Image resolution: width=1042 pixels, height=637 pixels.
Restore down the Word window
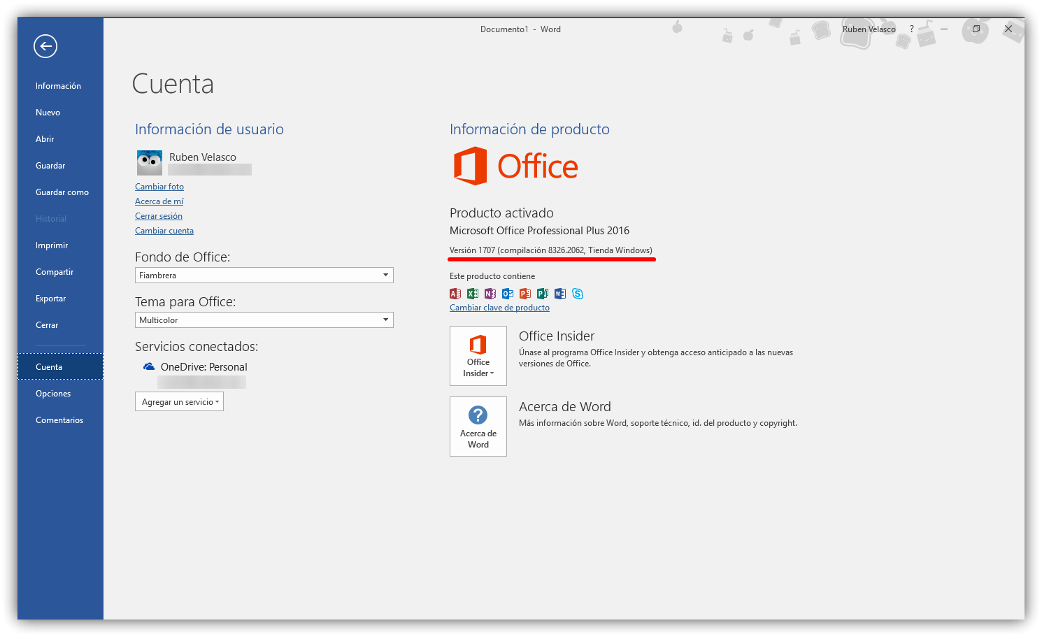[976, 29]
